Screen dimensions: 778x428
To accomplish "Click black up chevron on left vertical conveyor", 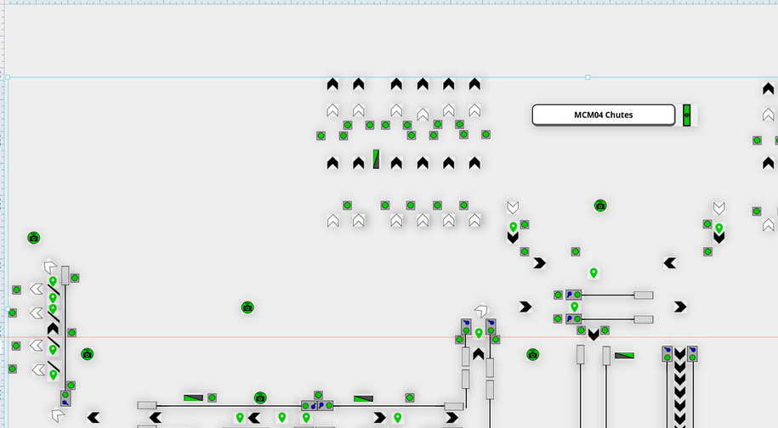I will pos(53,328).
